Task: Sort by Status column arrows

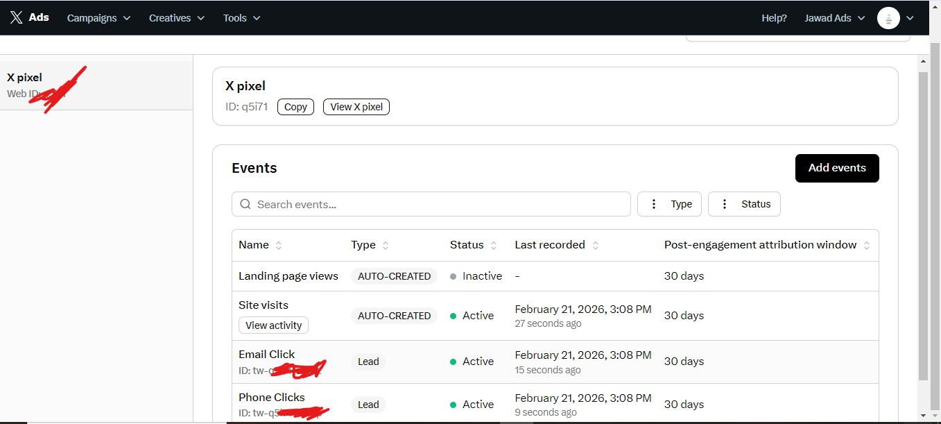Action: click(494, 246)
